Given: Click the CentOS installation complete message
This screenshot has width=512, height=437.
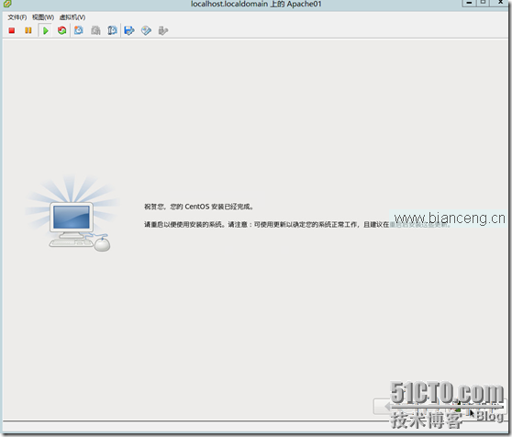Looking at the screenshot, I should (199, 207).
